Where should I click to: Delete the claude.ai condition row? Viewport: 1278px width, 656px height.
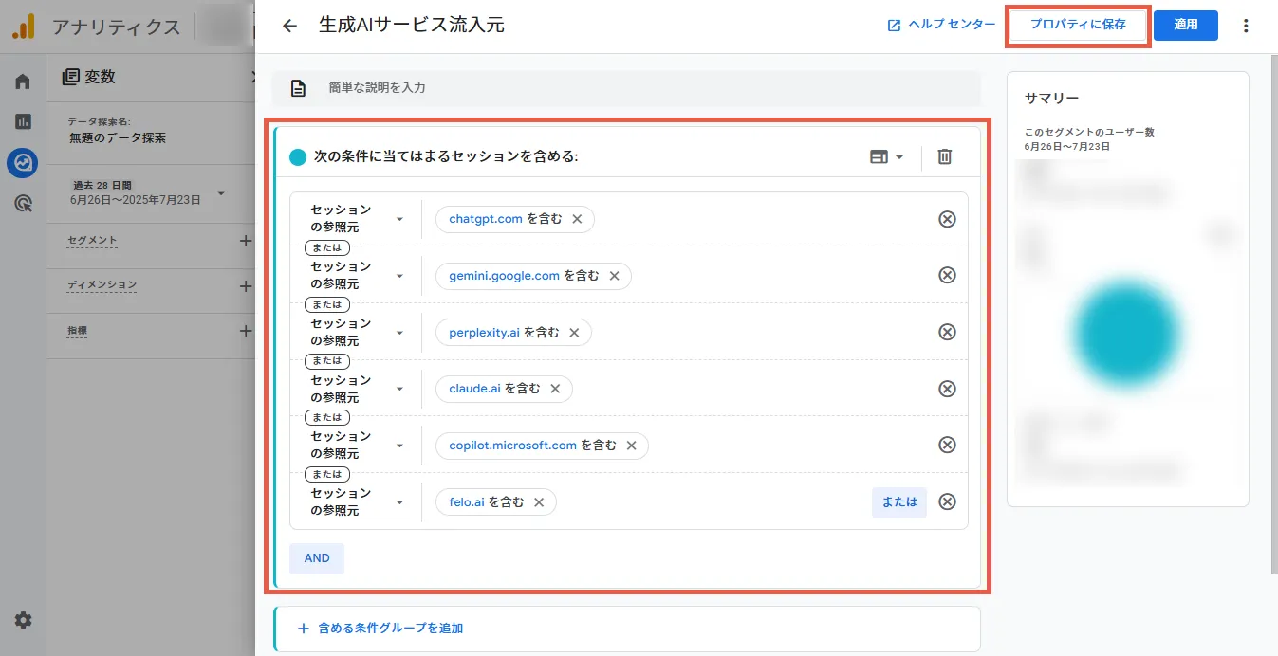click(947, 389)
